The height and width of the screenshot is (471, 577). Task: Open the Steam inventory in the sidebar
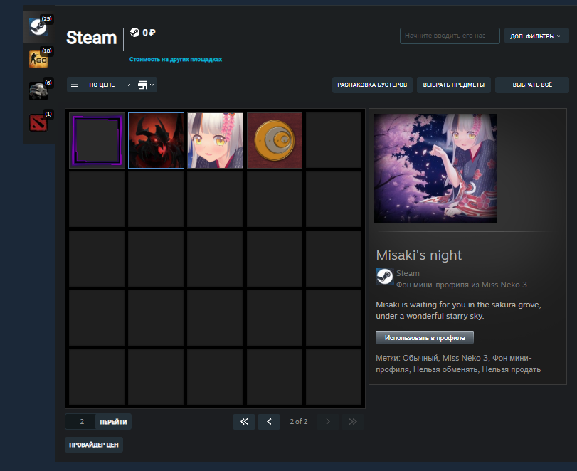coord(38,27)
